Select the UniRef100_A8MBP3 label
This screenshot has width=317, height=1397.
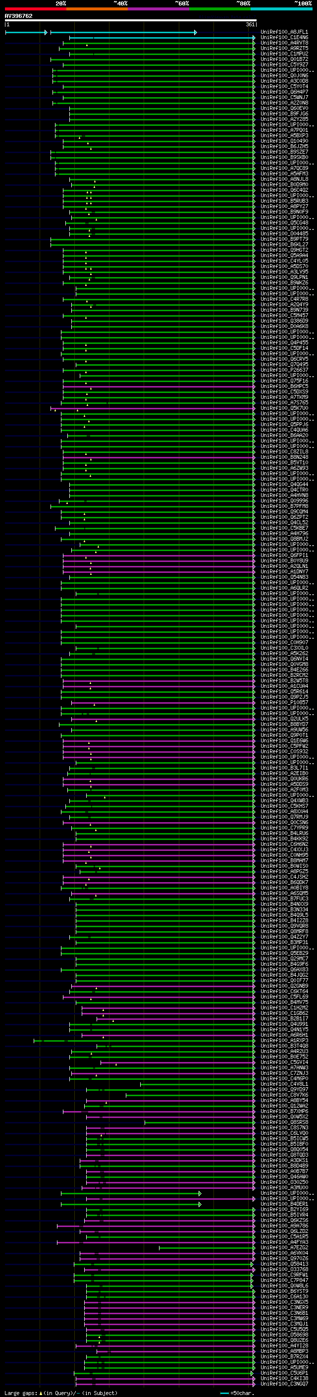point(284,1351)
